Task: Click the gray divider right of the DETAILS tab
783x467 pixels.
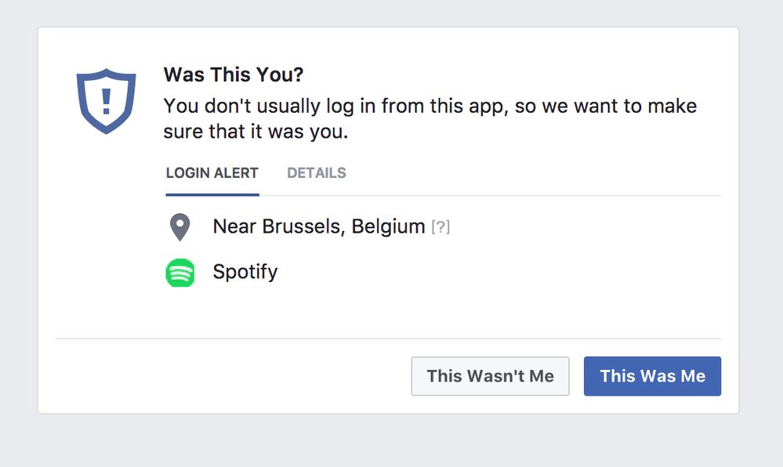Action: [535, 195]
